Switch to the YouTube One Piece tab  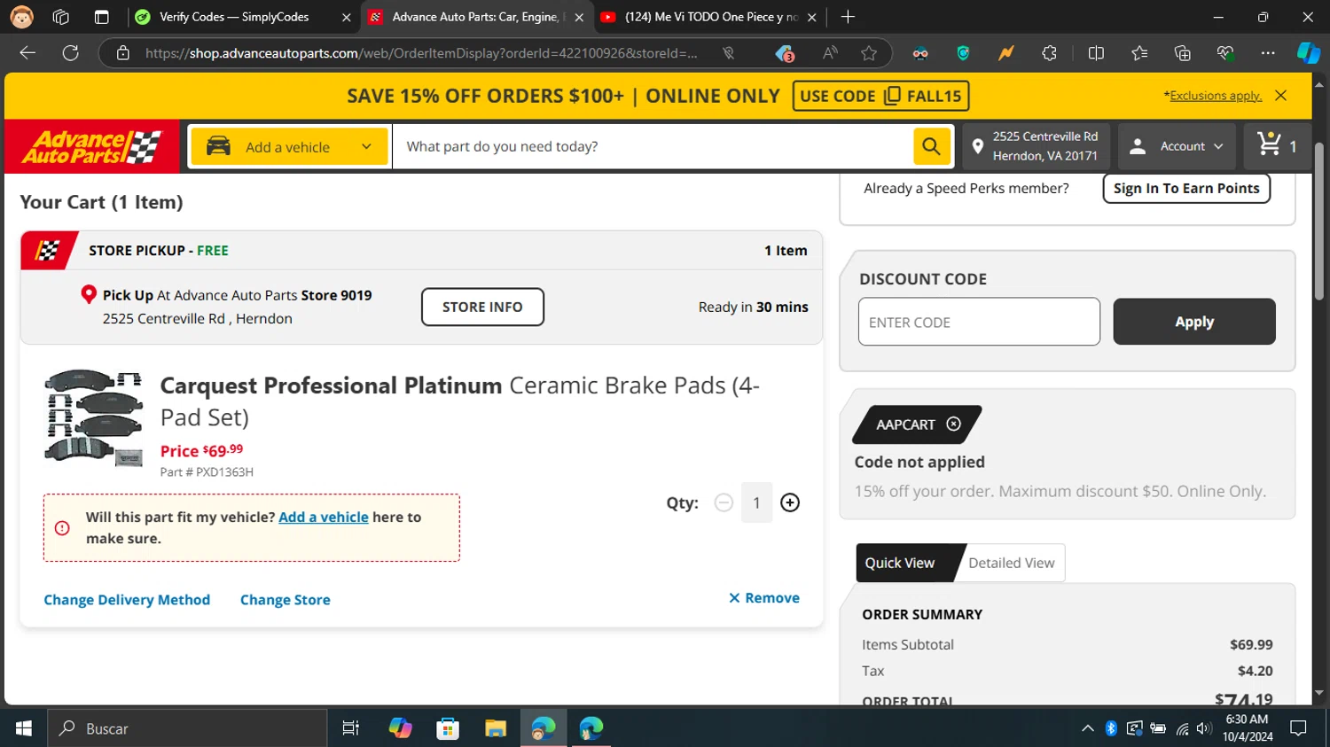(x=708, y=17)
